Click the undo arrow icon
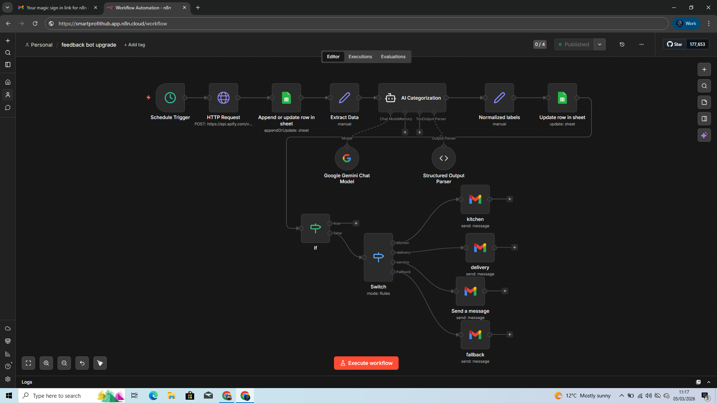 pos(82,363)
